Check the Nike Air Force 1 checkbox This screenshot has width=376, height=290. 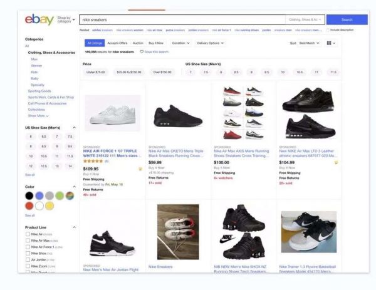click(28, 247)
